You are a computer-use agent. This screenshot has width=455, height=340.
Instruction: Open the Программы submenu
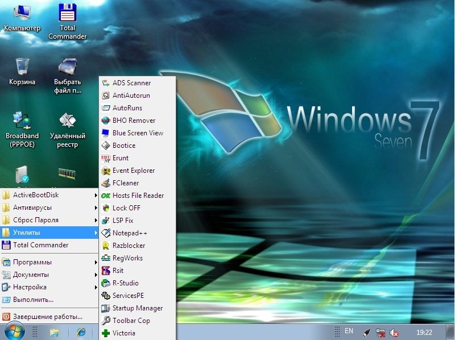pos(48,262)
